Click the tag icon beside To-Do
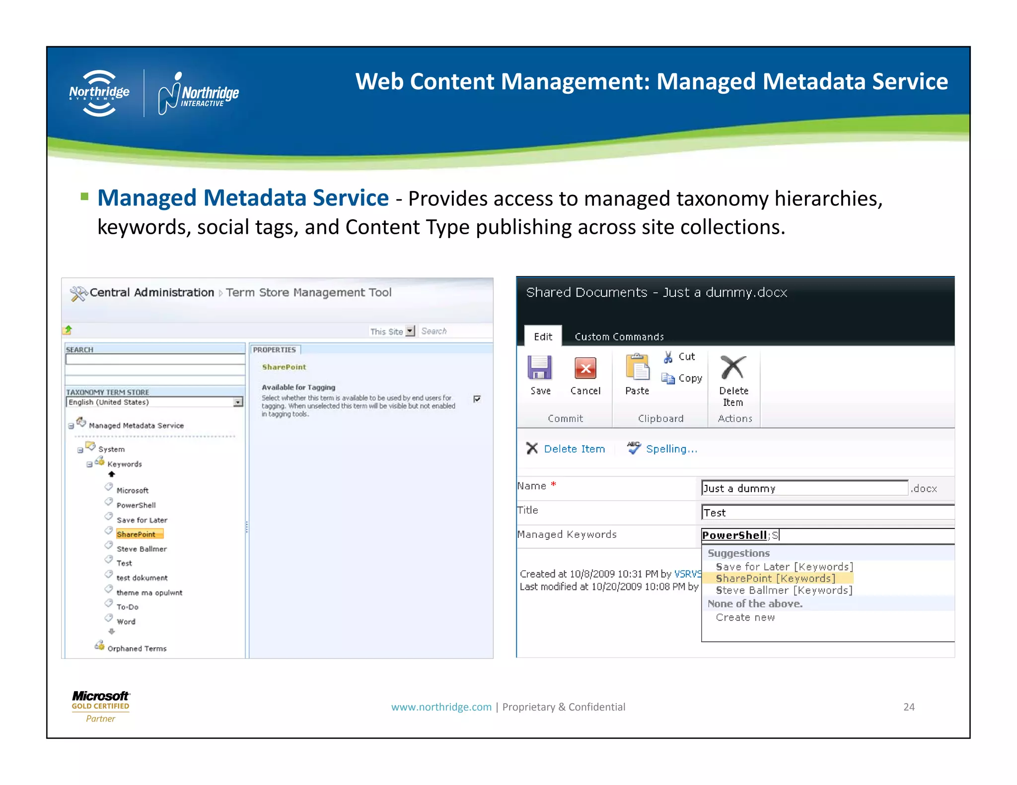 109,603
